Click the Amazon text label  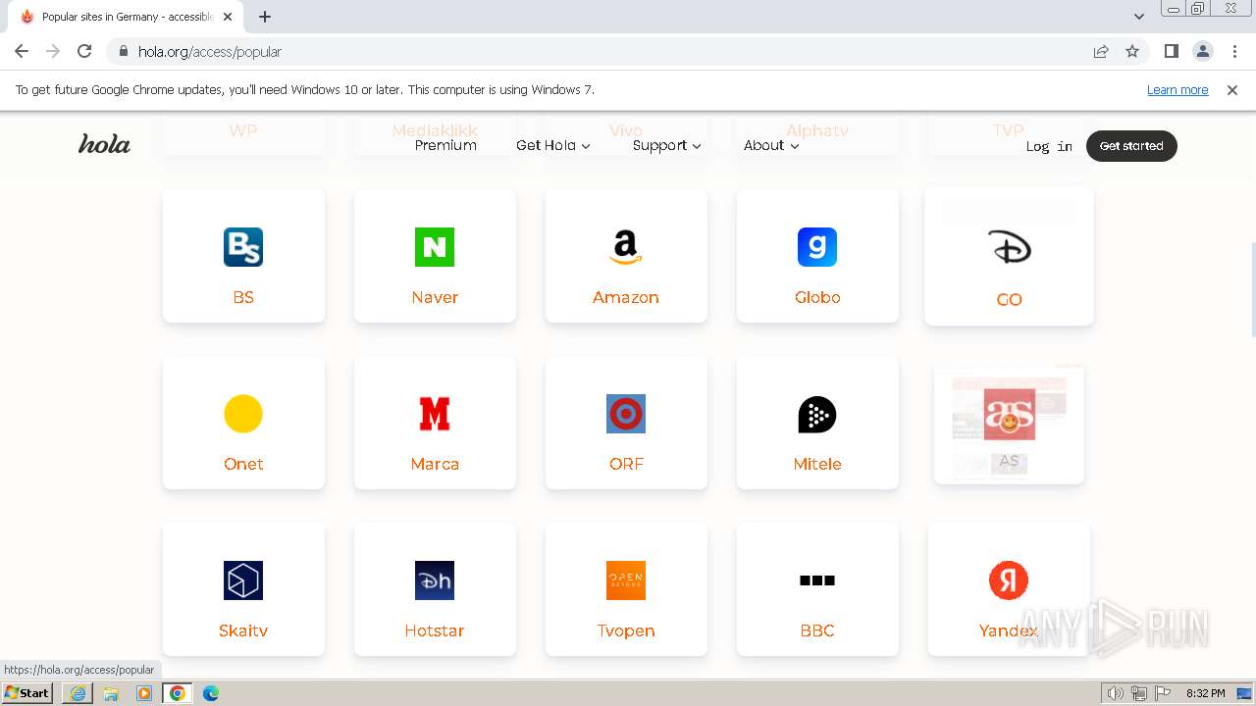click(626, 297)
